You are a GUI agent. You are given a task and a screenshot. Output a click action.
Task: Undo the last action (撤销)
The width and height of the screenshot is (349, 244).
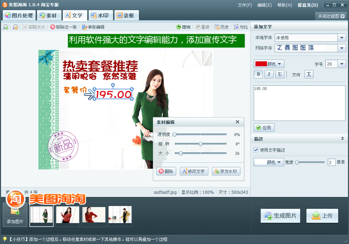pos(184,27)
